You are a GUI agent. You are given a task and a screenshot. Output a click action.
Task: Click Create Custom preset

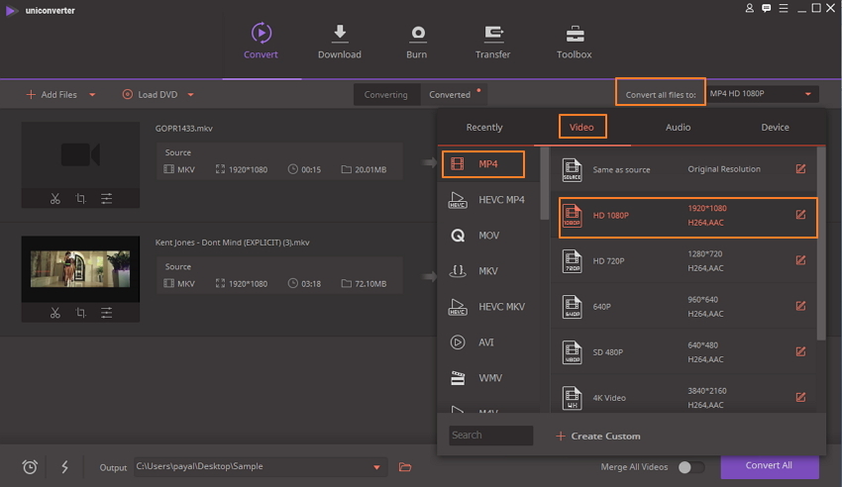597,437
